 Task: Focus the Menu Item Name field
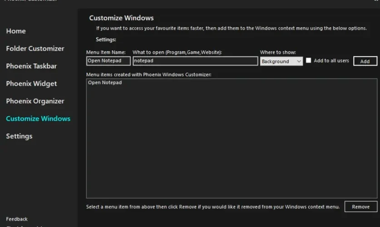pos(109,61)
